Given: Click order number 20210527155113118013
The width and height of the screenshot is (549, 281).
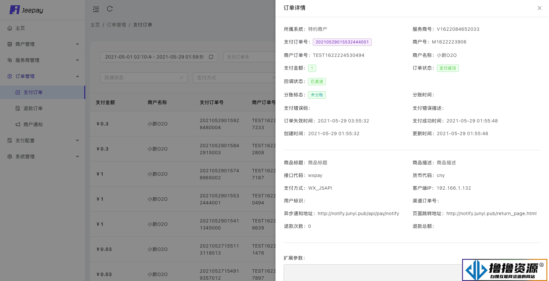Looking at the screenshot, I should (219, 249).
